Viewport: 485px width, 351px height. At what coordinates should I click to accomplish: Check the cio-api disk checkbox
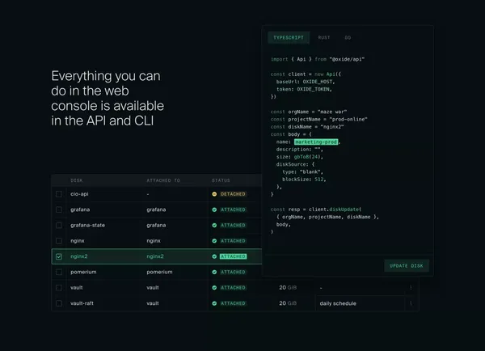click(x=59, y=194)
